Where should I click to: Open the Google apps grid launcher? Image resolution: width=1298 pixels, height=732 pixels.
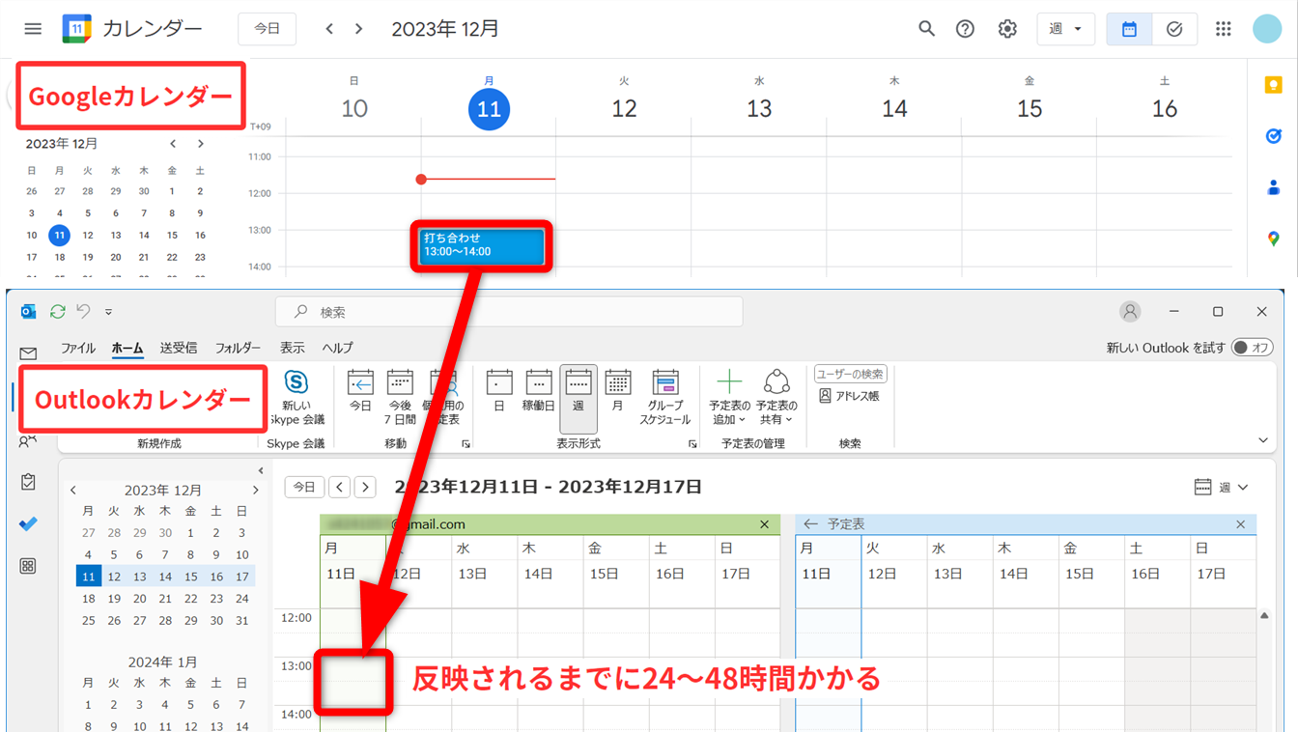click(1224, 29)
